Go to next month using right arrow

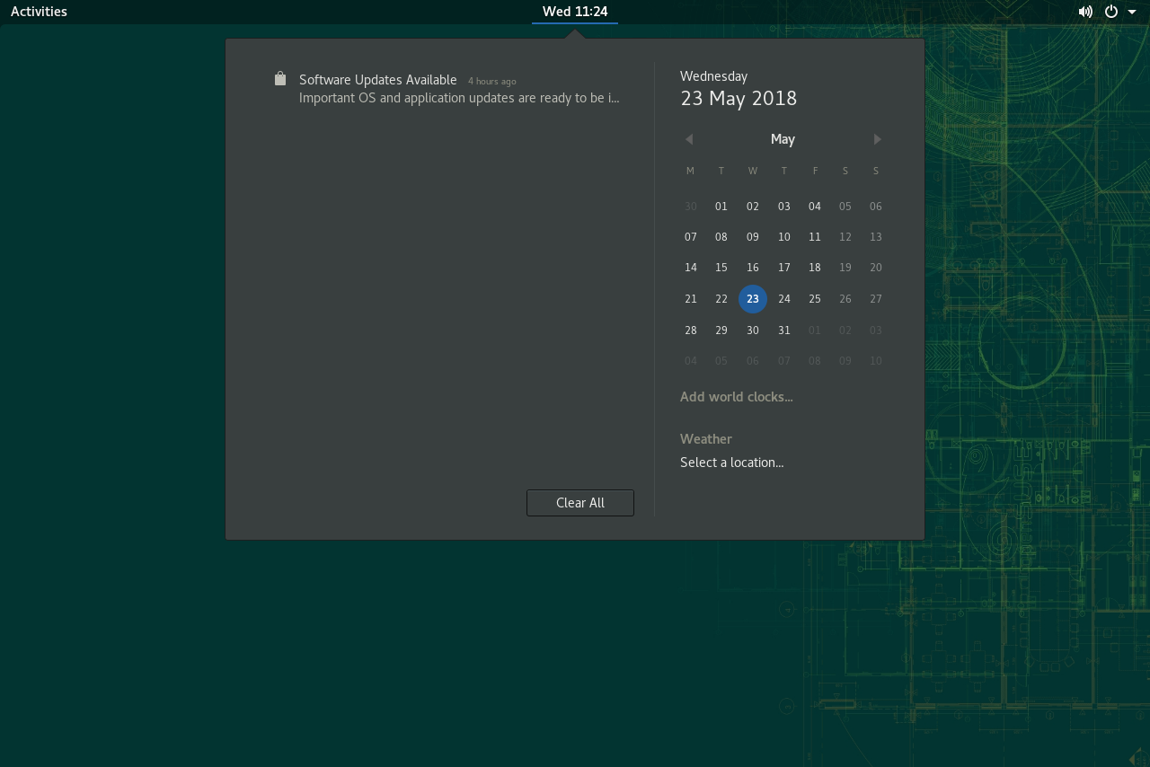[877, 139]
